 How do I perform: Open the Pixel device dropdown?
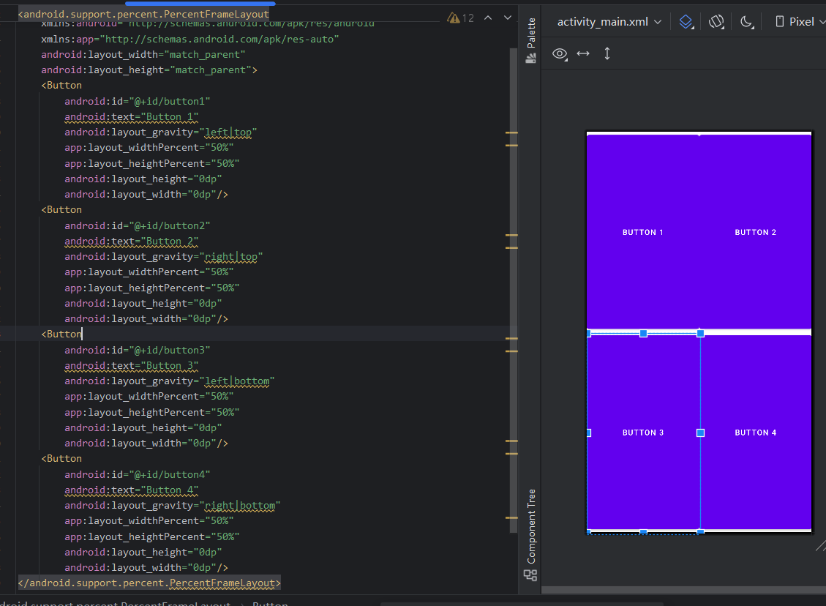tap(800, 22)
